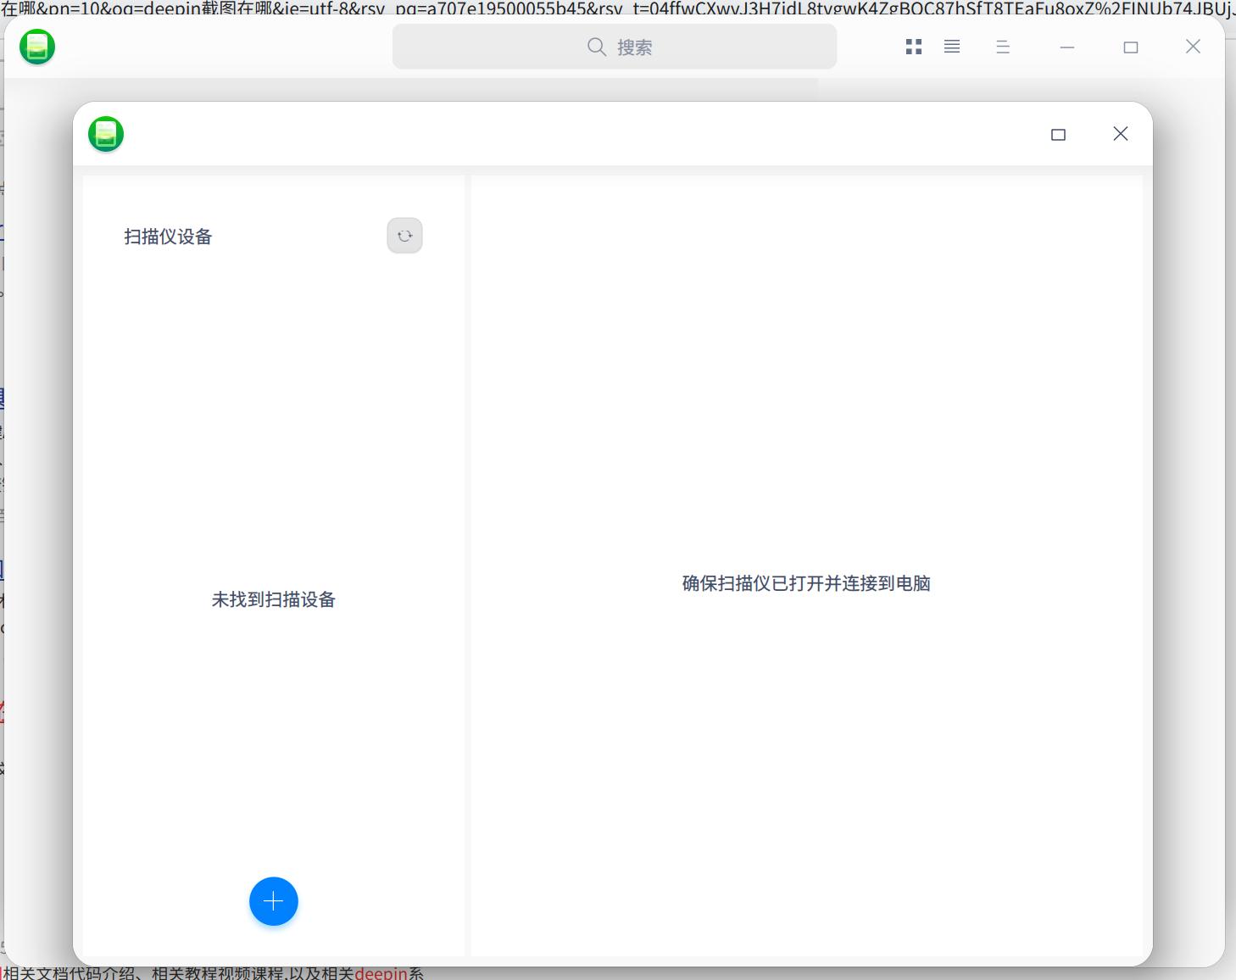Viewport: 1236px width, 980px height.
Task: Click the 未找到扫描设备 message
Action: 274,599
